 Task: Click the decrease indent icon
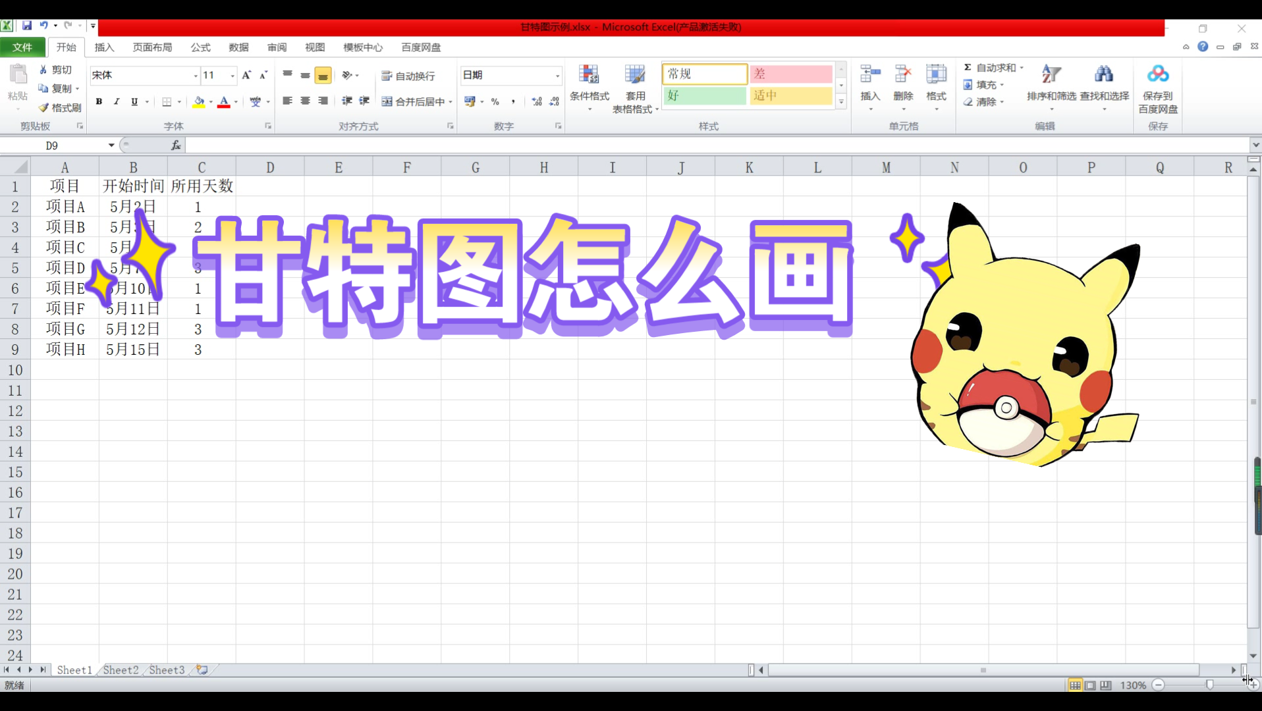pyautogui.click(x=346, y=101)
